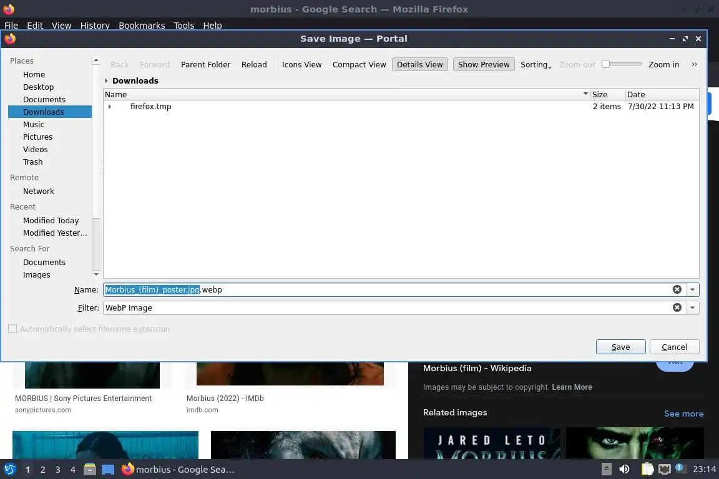
Task: Click Reload in the dialog toolbar
Action: point(254,65)
